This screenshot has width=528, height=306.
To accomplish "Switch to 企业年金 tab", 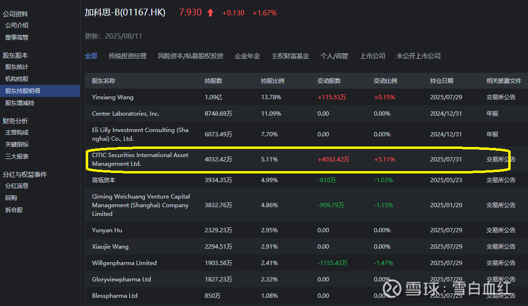I will coord(247,56).
